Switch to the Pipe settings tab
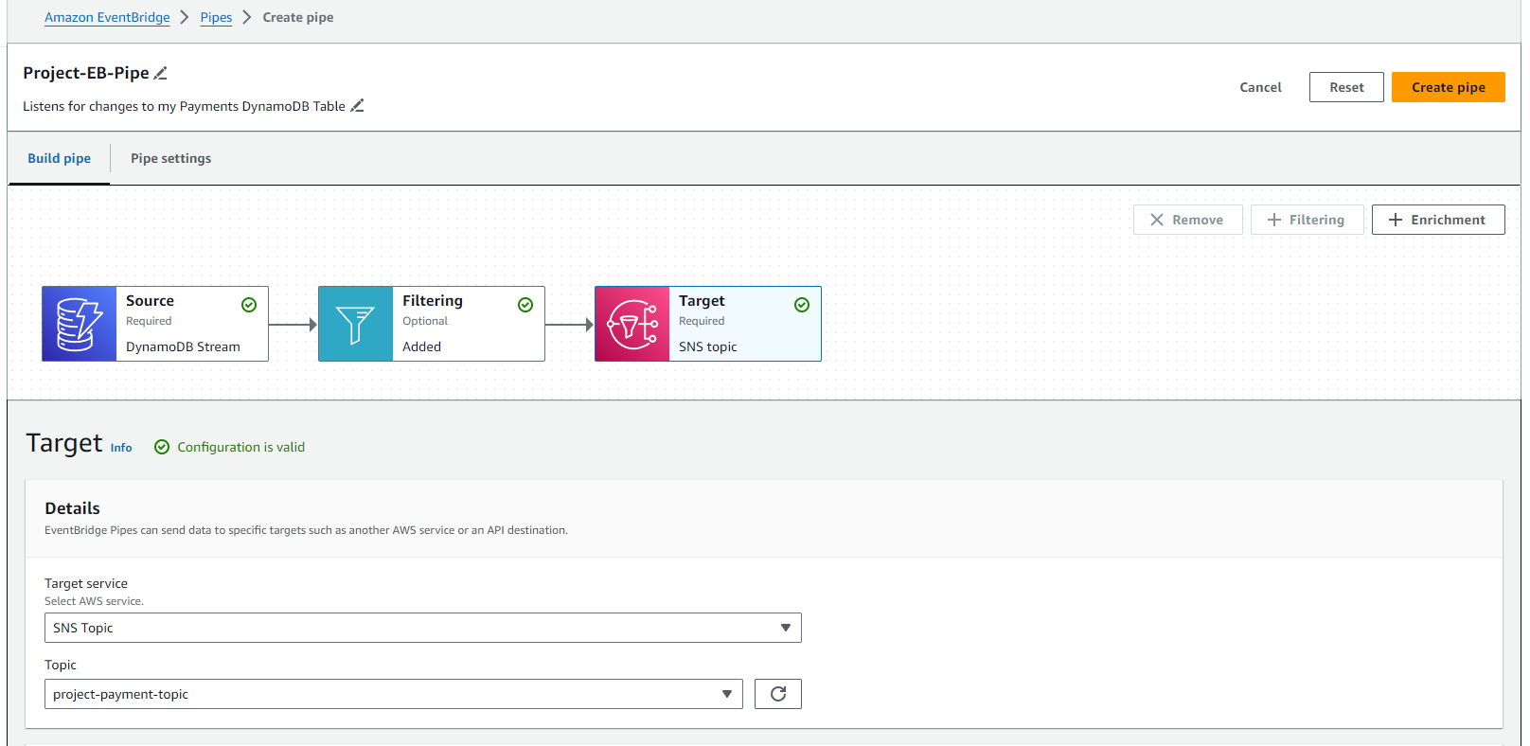 tap(170, 158)
